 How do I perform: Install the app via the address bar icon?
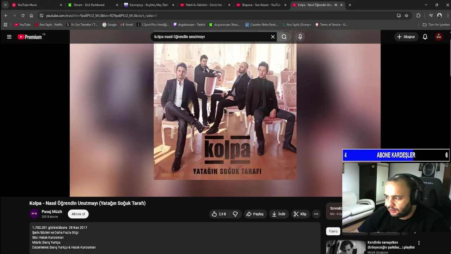point(399,16)
